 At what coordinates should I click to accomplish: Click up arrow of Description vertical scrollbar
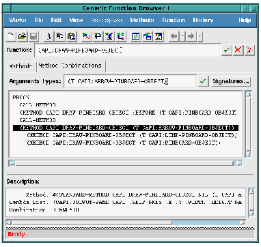pyautogui.click(x=251, y=191)
